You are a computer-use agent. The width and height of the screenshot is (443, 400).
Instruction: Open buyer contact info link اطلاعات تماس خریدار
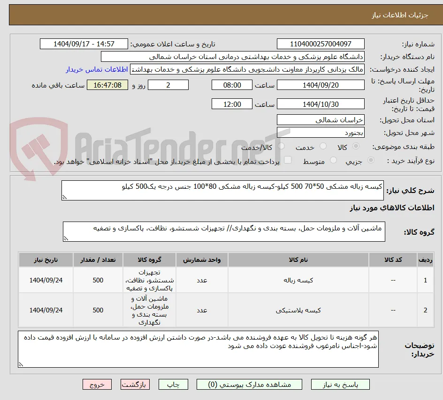[97, 69]
